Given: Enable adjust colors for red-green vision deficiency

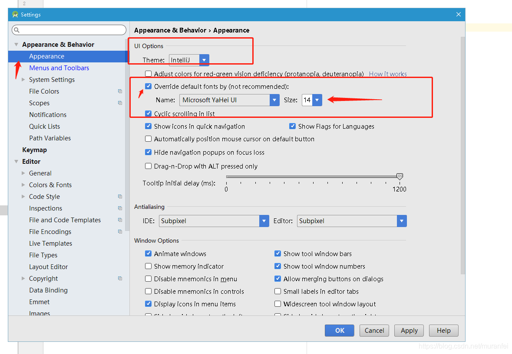Looking at the screenshot, I should point(148,74).
